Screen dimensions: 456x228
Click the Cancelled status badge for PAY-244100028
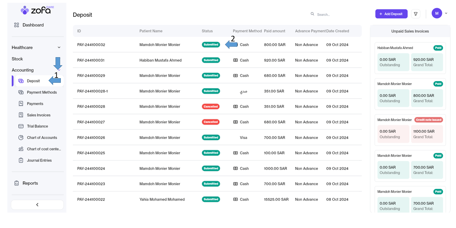click(x=211, y=107)
